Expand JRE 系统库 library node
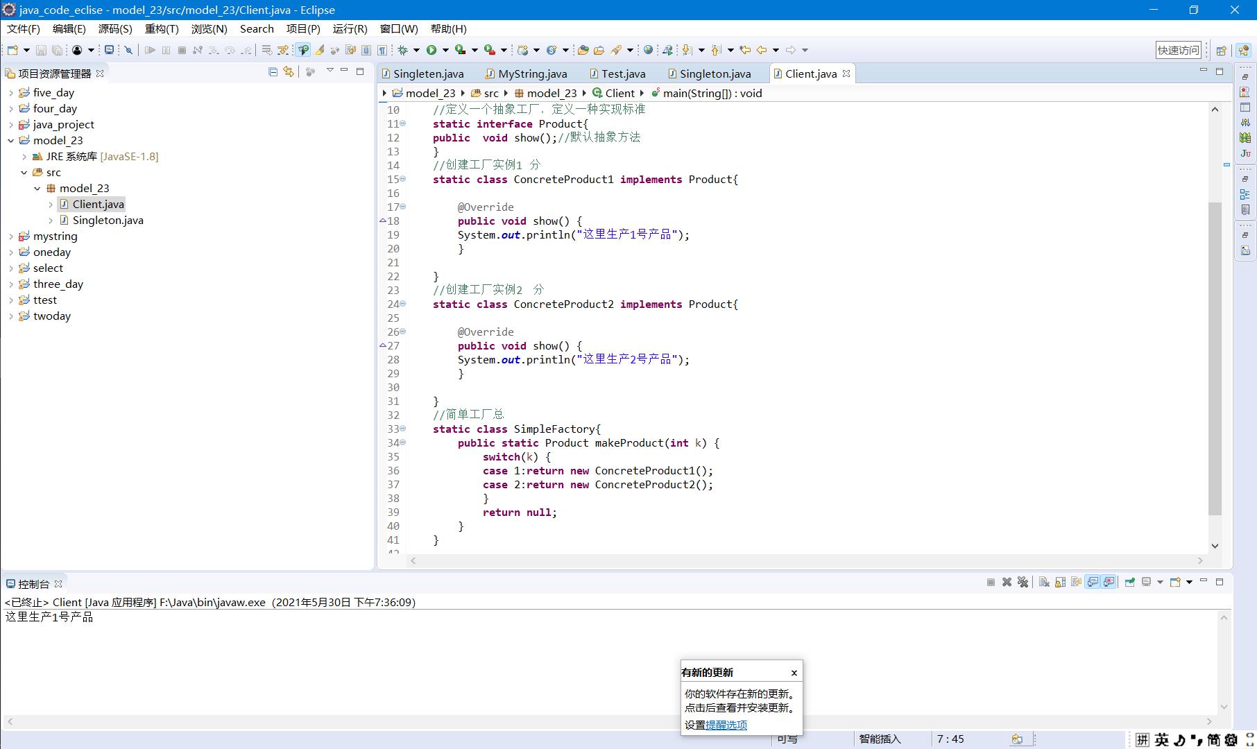1257x749 pixels. point(24,157)
